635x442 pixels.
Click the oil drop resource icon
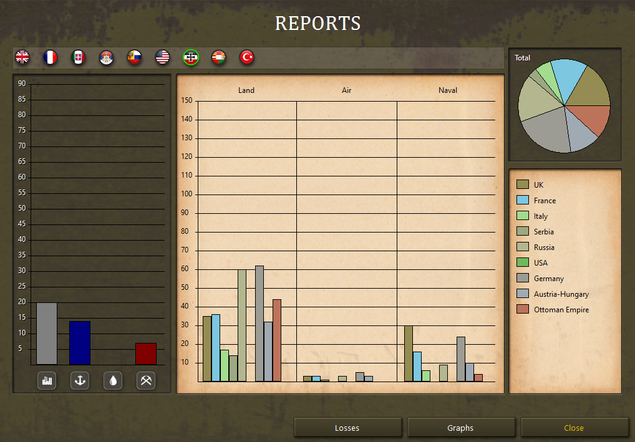(113, 380)
